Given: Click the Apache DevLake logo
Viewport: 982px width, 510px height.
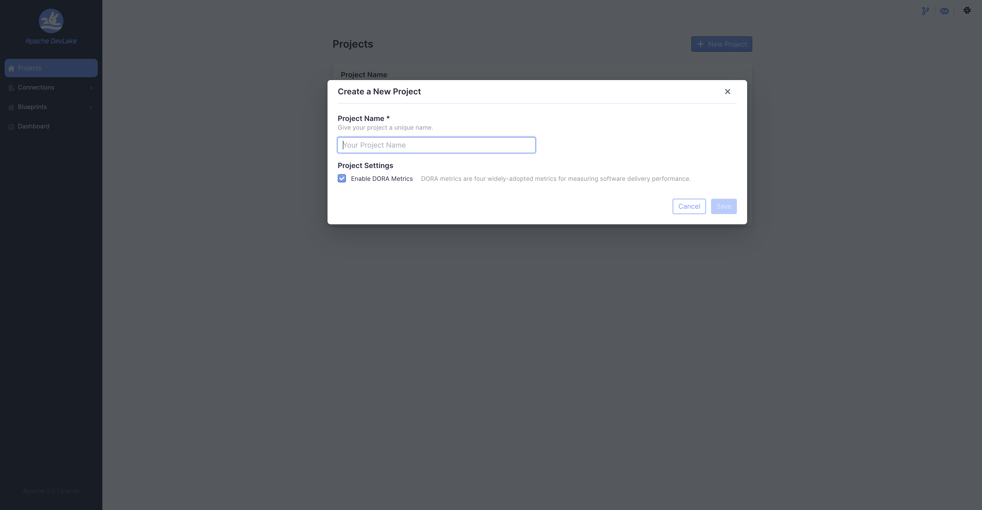Looking at the screenshot, I should [x=51, y=21].
